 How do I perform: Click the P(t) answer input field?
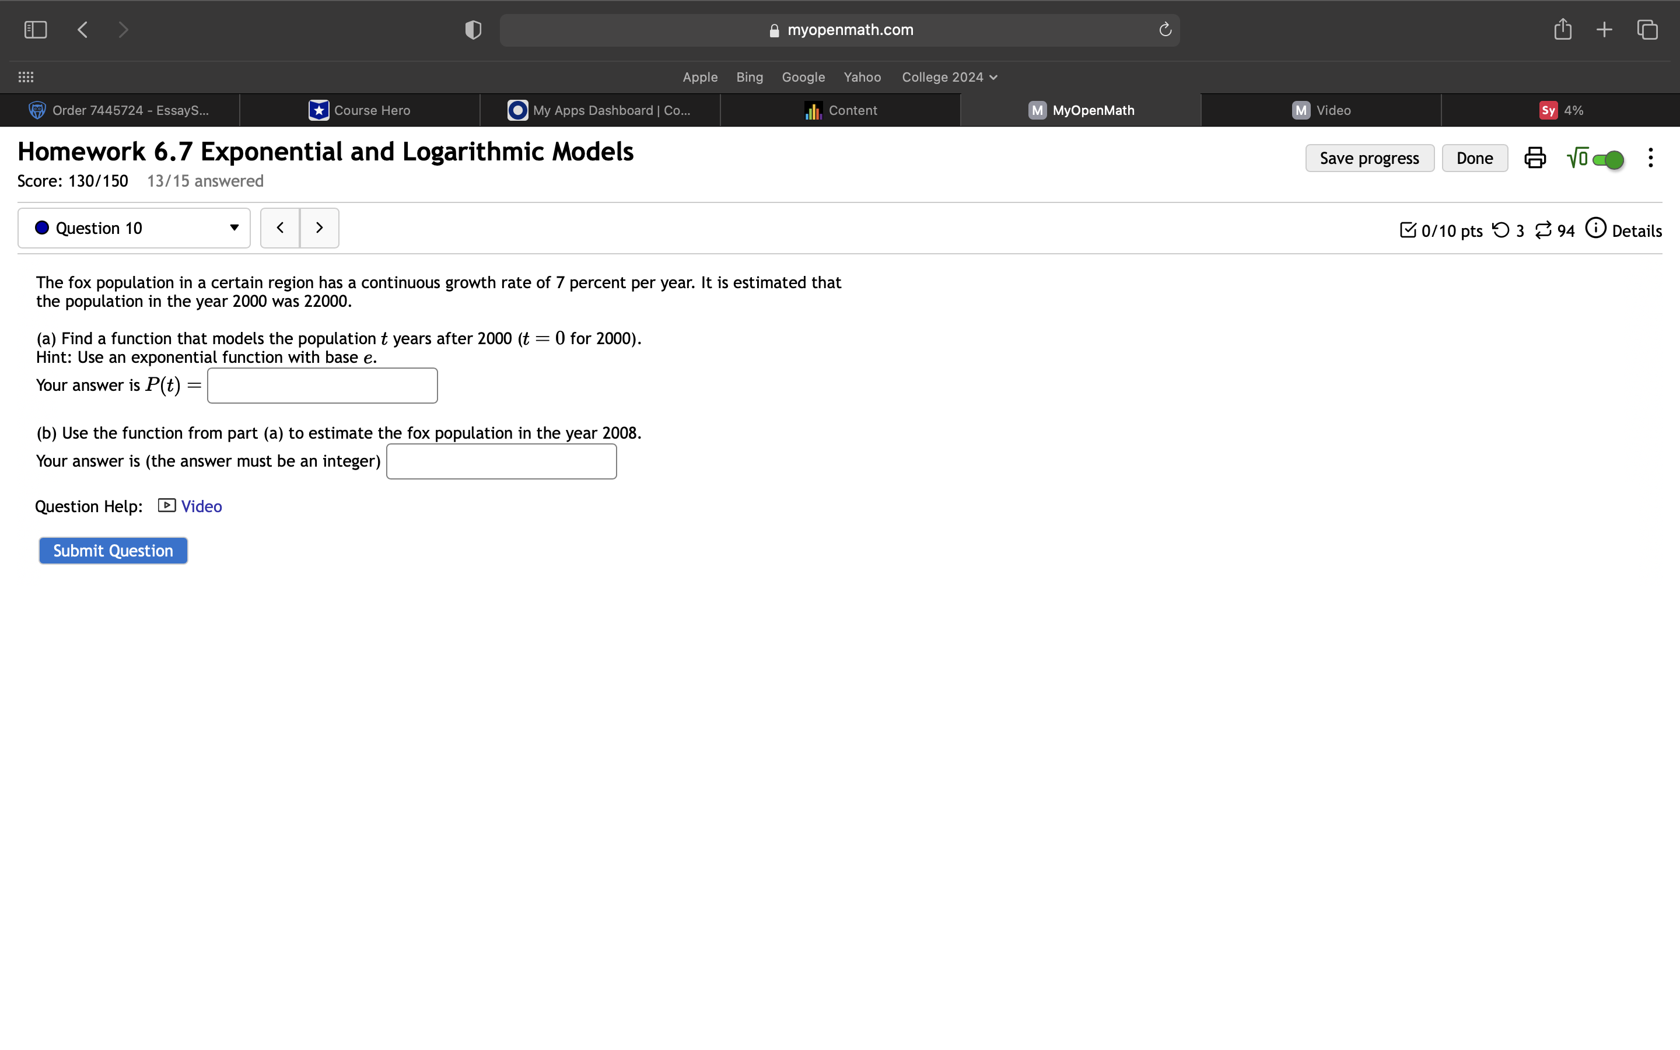pos(321,385)
